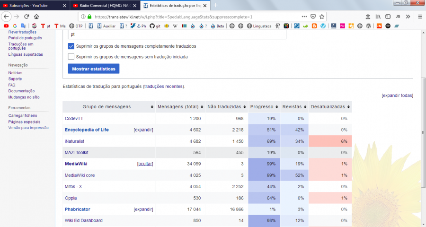Sort by Mensagens (total) column

180,107
